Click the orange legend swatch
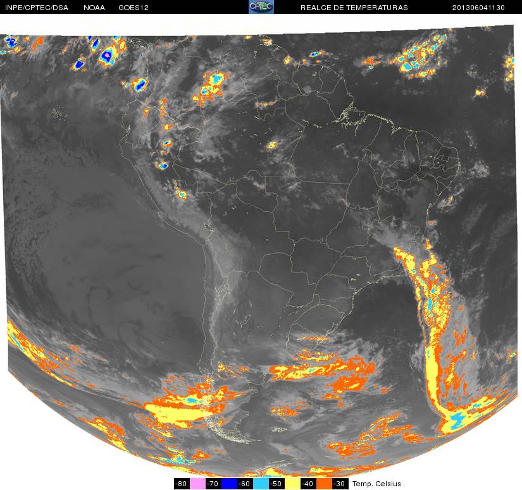This screenshot has width=522, height=490. pyautogui.click(x=325, y=484)
